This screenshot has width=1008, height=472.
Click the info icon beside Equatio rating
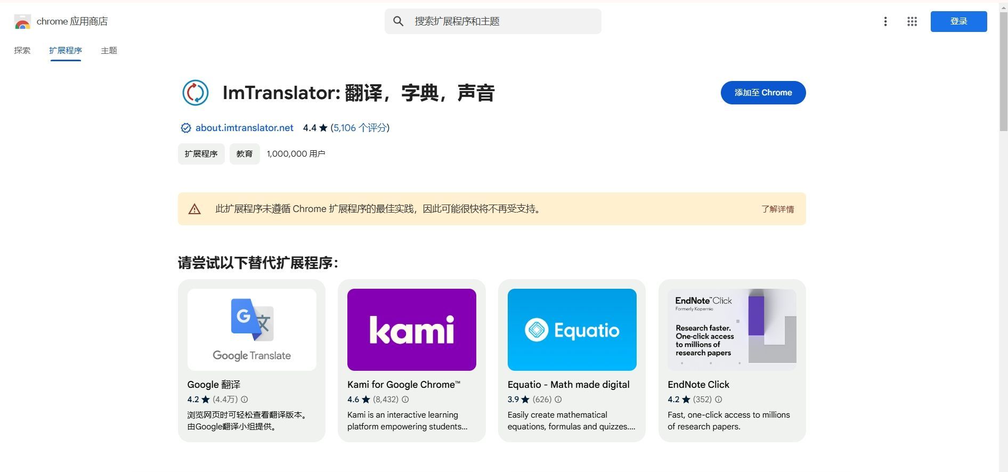tap(558, 400)
